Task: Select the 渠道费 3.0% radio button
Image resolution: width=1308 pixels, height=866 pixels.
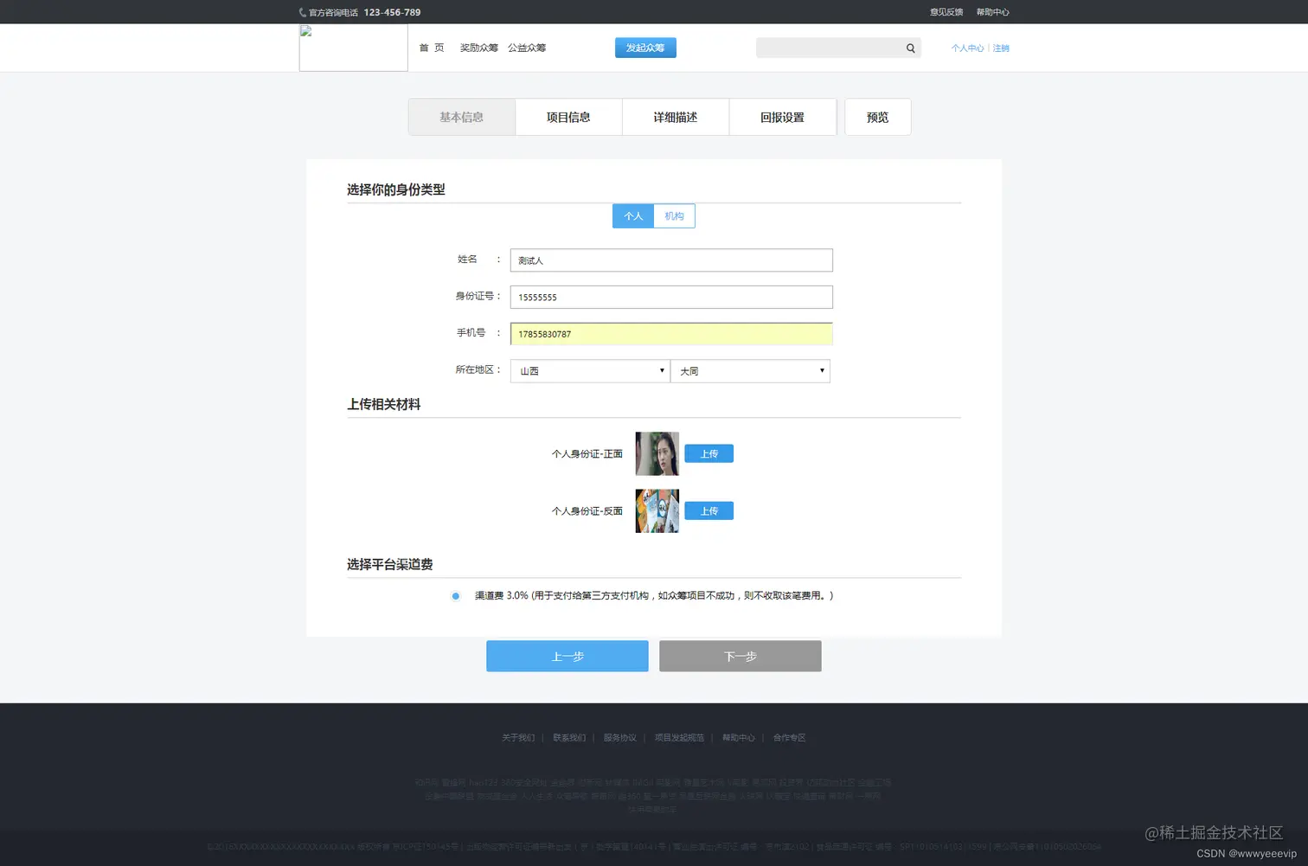Action: coord(455,596)
